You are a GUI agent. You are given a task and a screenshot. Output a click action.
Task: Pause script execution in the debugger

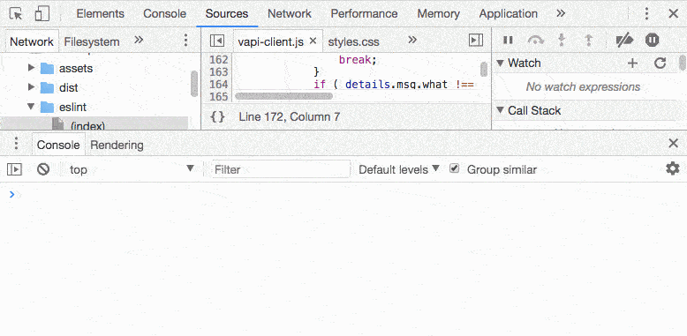[508, 41]
